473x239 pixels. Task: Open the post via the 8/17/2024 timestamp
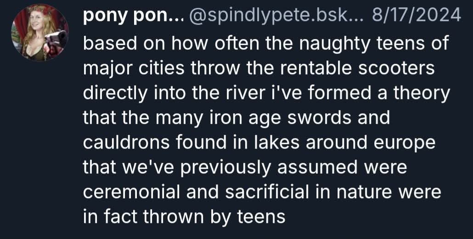click(x=416, y=17)
